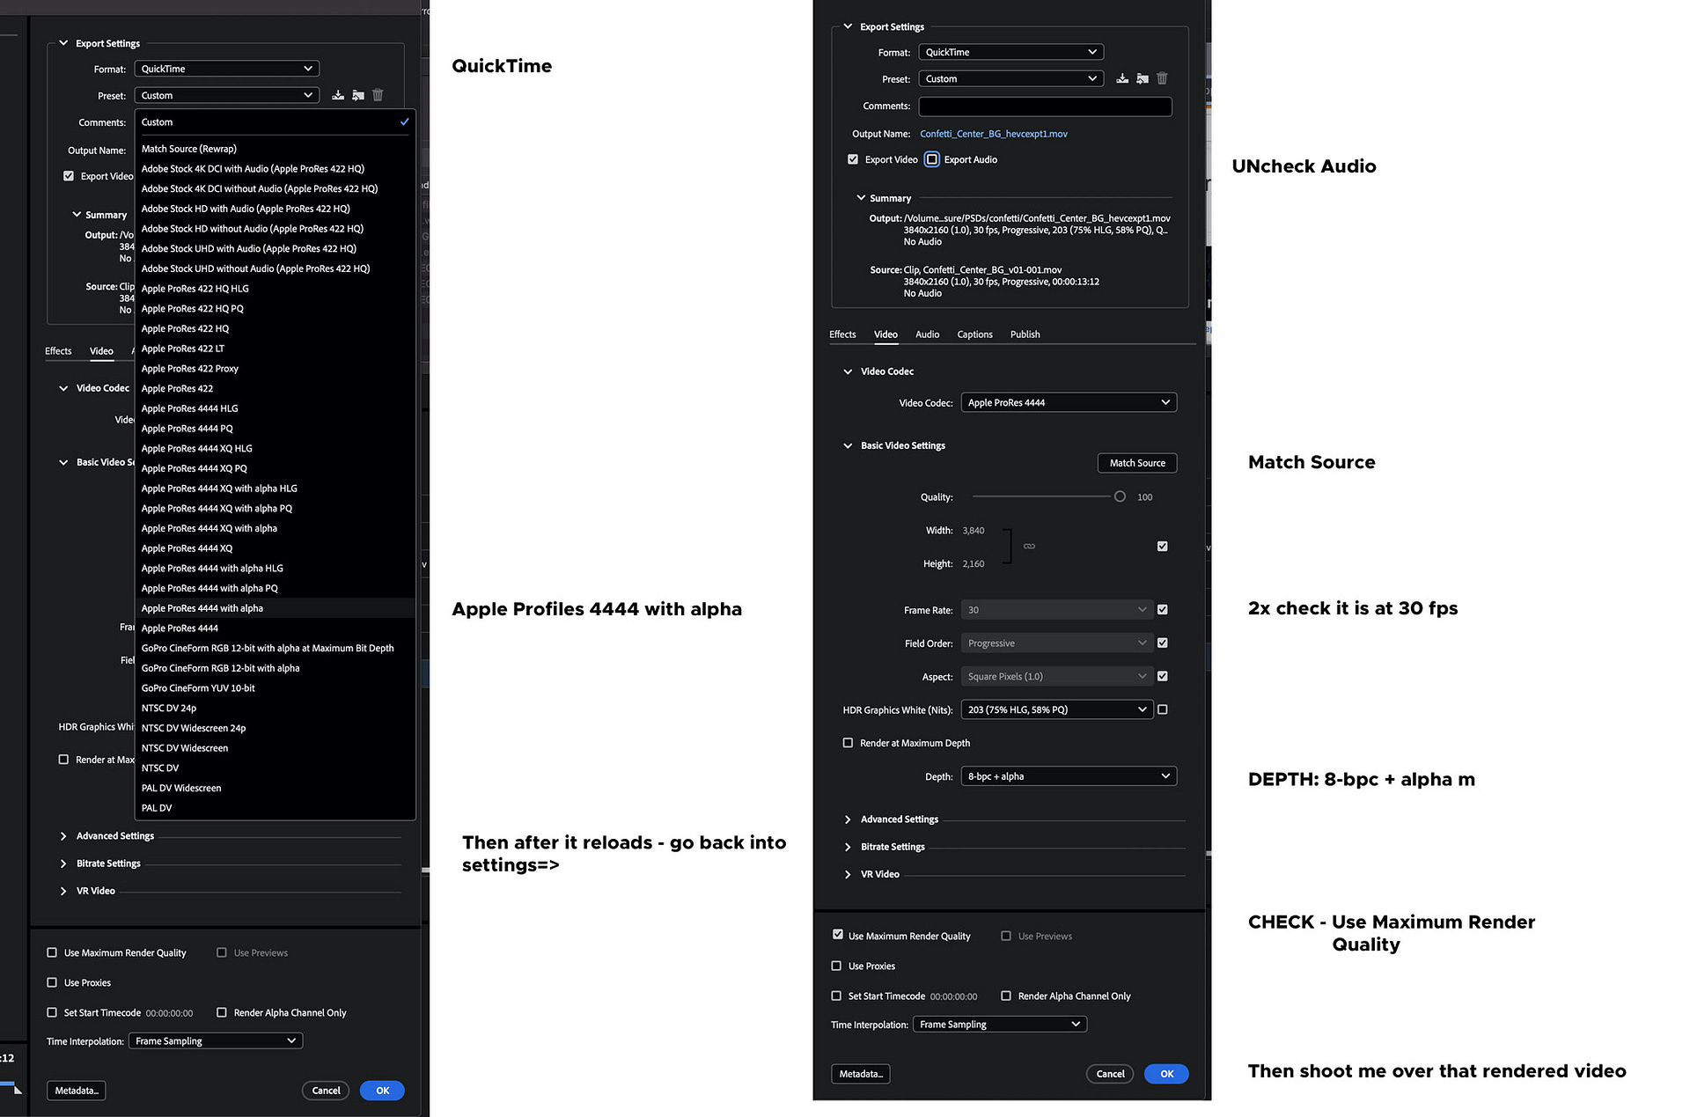Screen dimensions: 1690x1117
Task: Click Save Preset icon in left panel
Action: 338,95
